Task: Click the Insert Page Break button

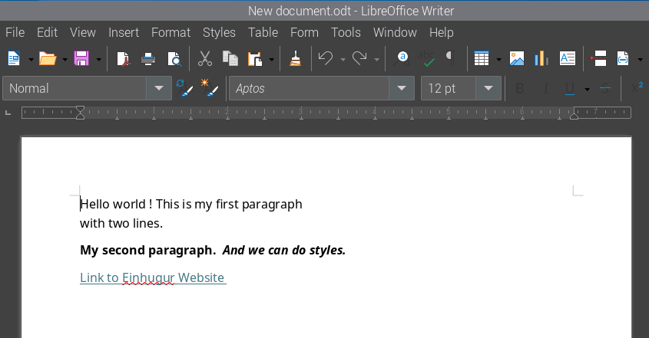Action: click(x=601, y=58)
